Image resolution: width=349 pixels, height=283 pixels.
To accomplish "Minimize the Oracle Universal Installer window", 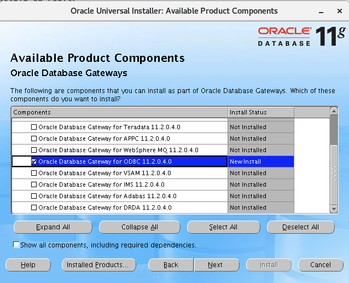I will point(321,11).
